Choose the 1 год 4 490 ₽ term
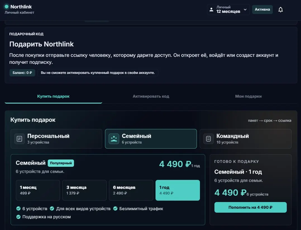This screenshot has height=230, width=301. 178,190
